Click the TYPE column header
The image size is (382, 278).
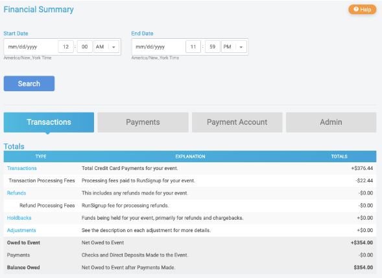pyautogui.click(x=41, y=156)
